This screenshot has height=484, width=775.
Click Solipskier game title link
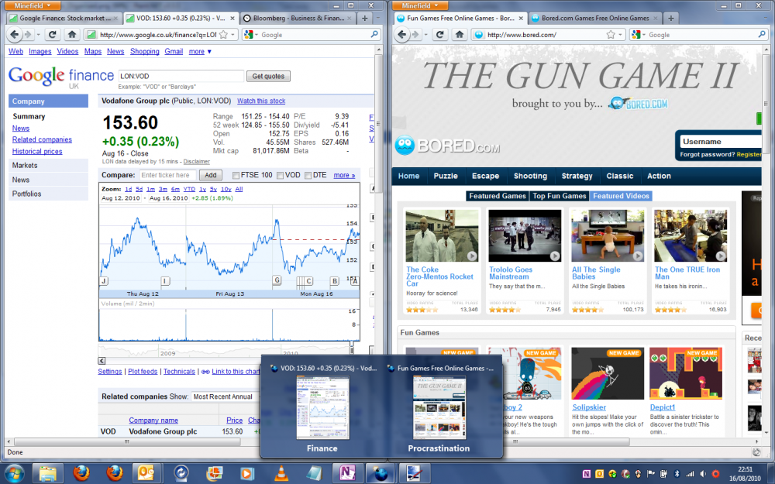click(x=589, y=407)
